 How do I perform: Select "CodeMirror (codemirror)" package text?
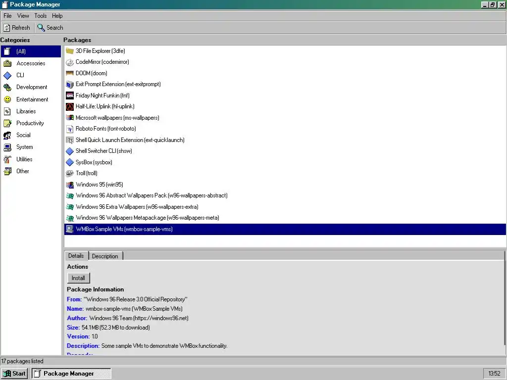pyautogui.click(x=102, y=62)
